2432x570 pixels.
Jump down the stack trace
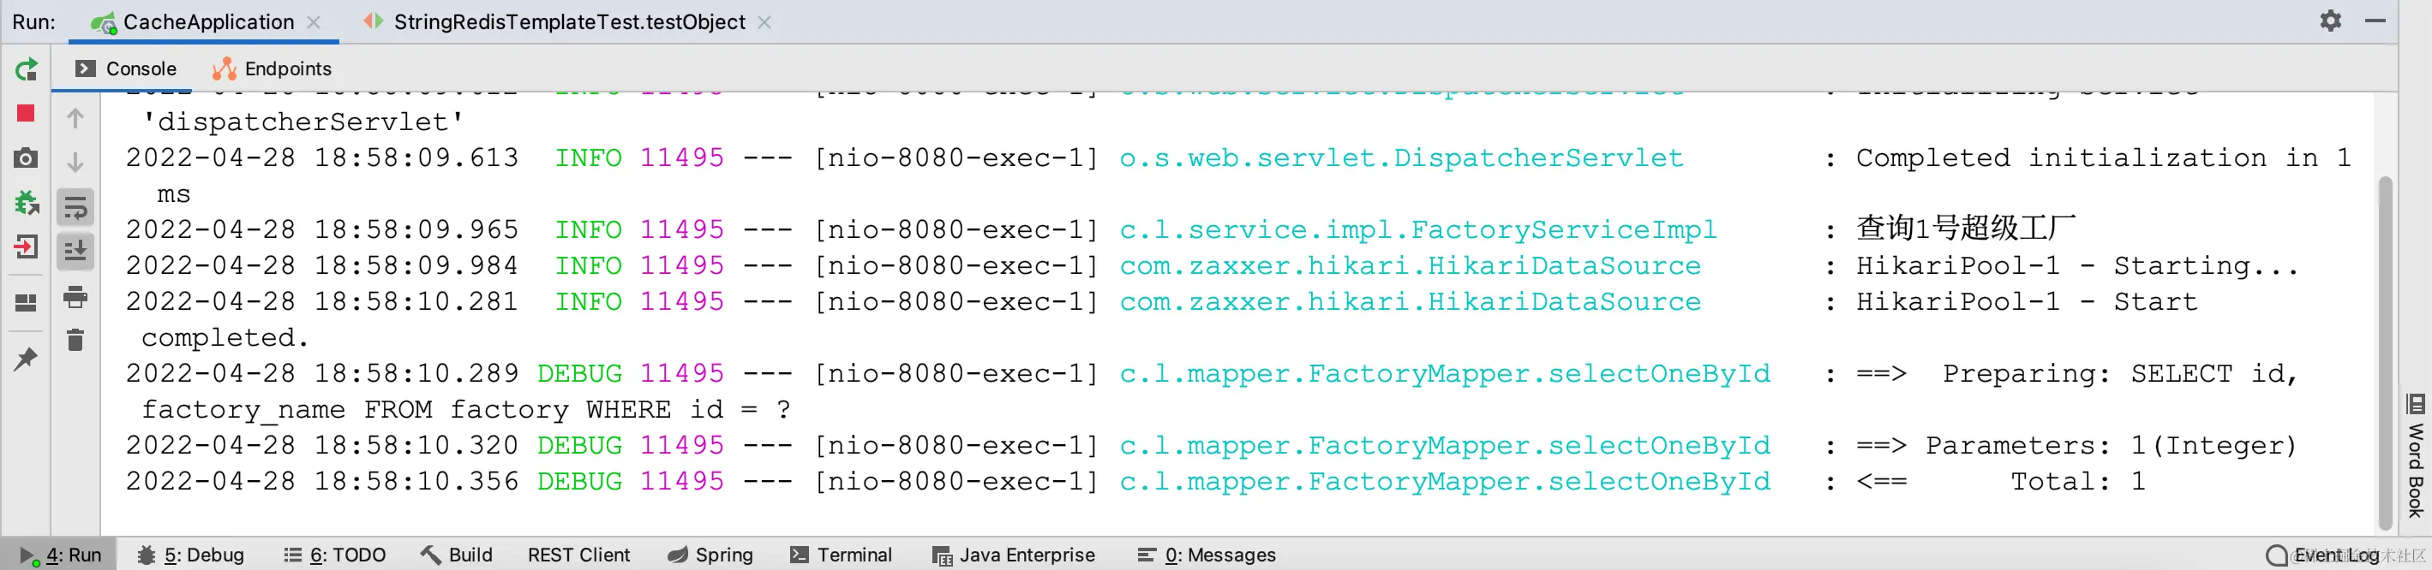[x=75, y=162]
